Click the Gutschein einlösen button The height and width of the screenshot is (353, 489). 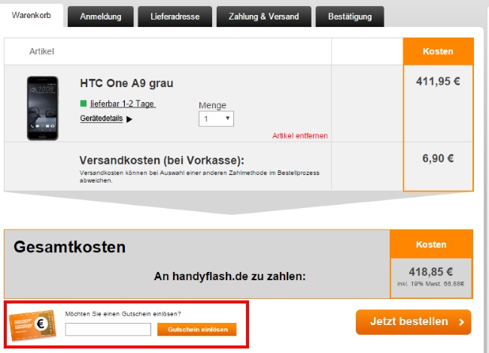(197, 330)
